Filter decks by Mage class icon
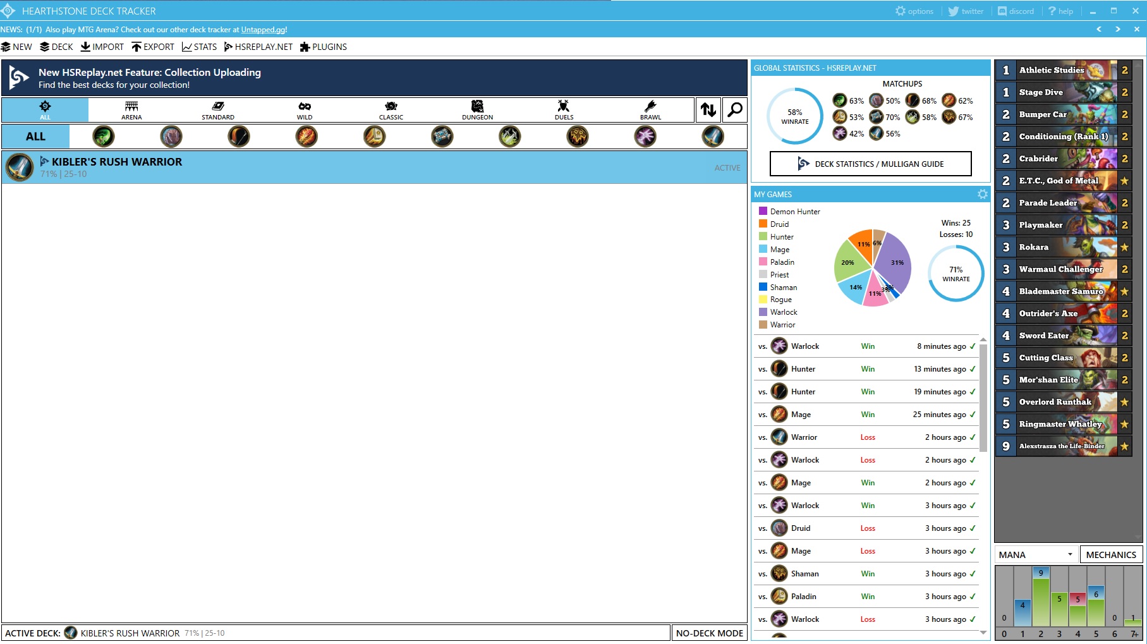Screen dimensions: 1147x644 click(x=306, y=137)
